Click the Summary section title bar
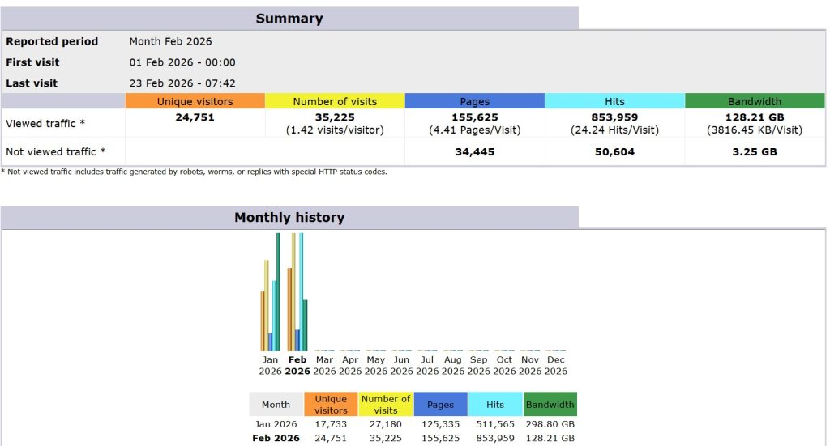 pos(289,19)
